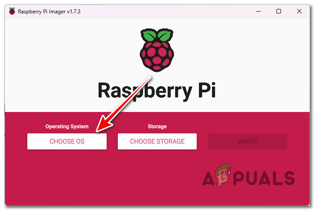Click the Appuals cartoon character face
Viewport: 315px width, 211px height.
click(x=223, y=174)
